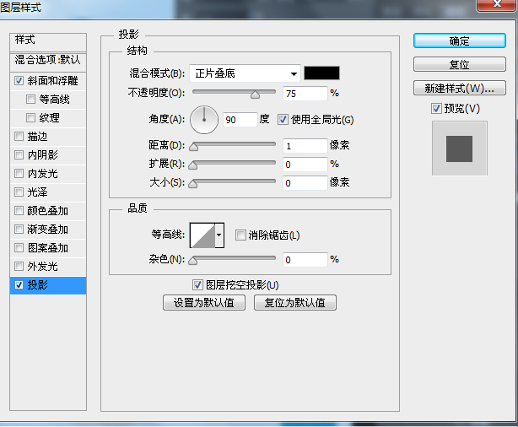The width and height of the screenshot is (518, 427).
Task: Expand the contour picker dropdown arrow
Action: [219, 235]
